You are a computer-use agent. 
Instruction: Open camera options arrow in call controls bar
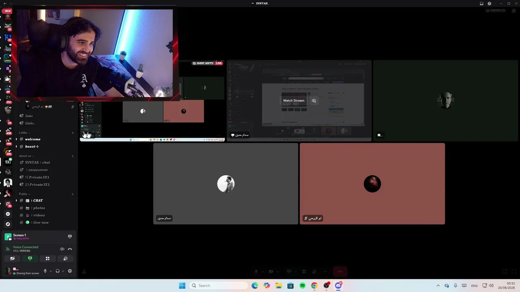277,271
